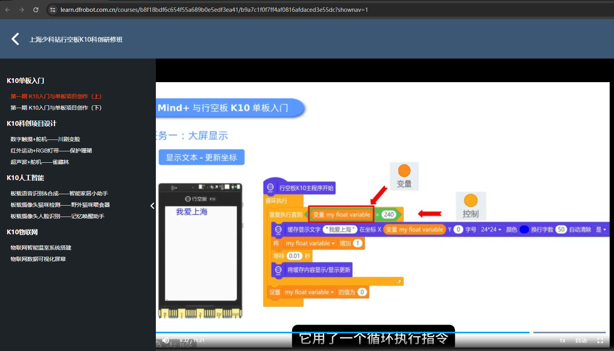Click the 9:32 / 11:21 time display

[192, 340]
